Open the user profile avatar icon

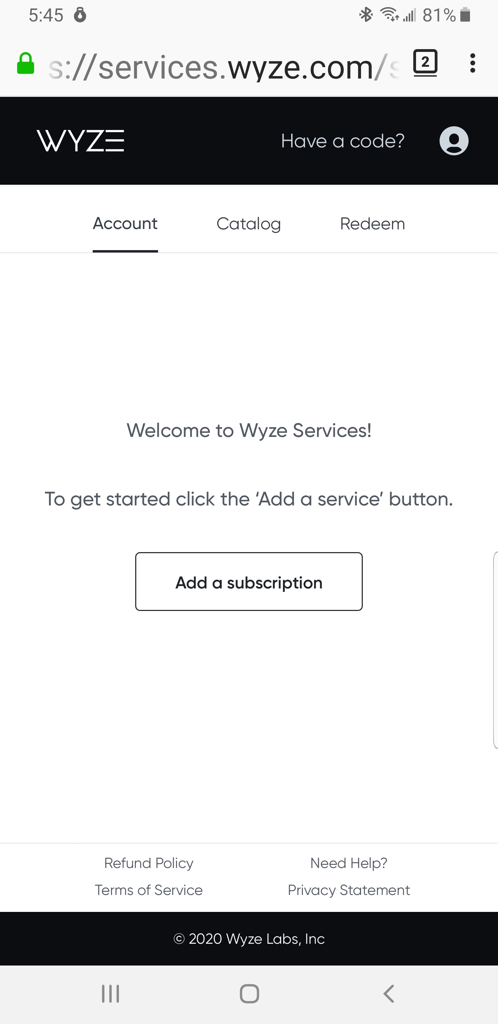454,141
